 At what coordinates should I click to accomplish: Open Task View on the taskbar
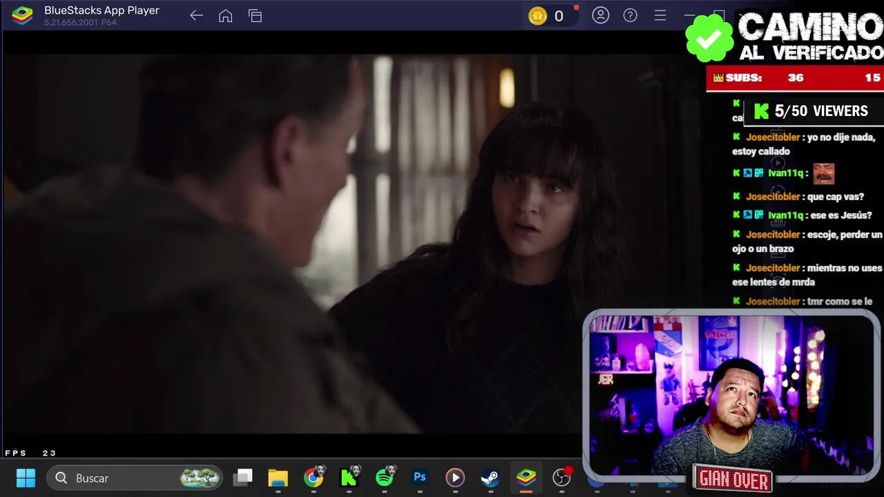(x=242, y=478)
